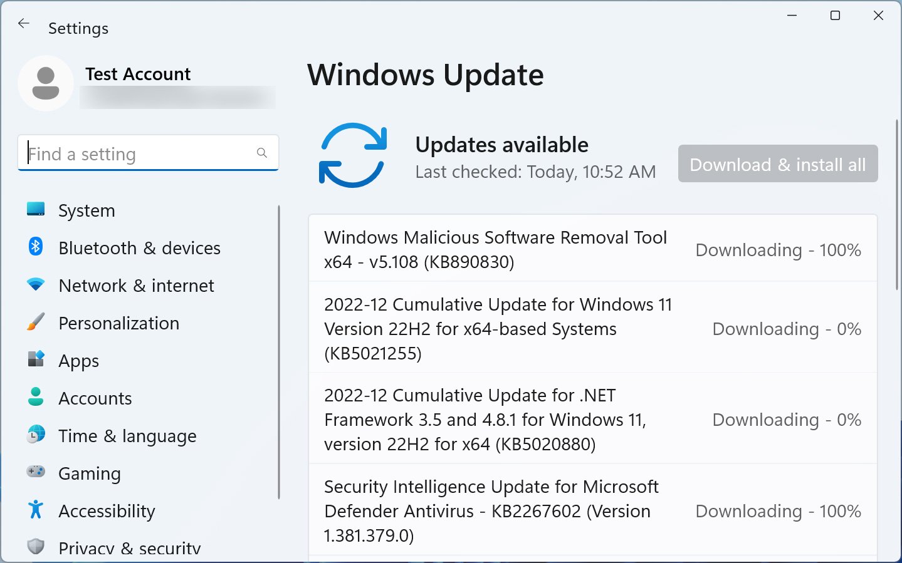Click the Network Wi-Fi icon
902x563 pixels.
[x=36, y=284]
